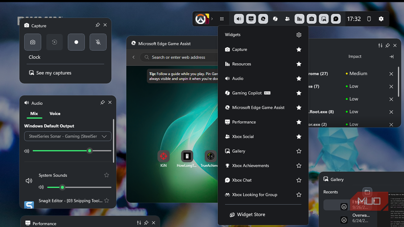Open the widget menu grid icon
The width and height of the screenshot is (404, 227).
coord(221,19)
